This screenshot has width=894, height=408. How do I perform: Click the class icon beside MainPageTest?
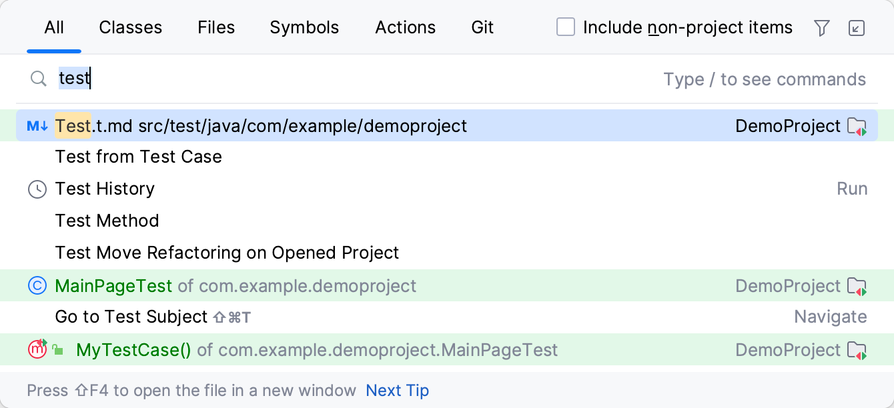37,286
